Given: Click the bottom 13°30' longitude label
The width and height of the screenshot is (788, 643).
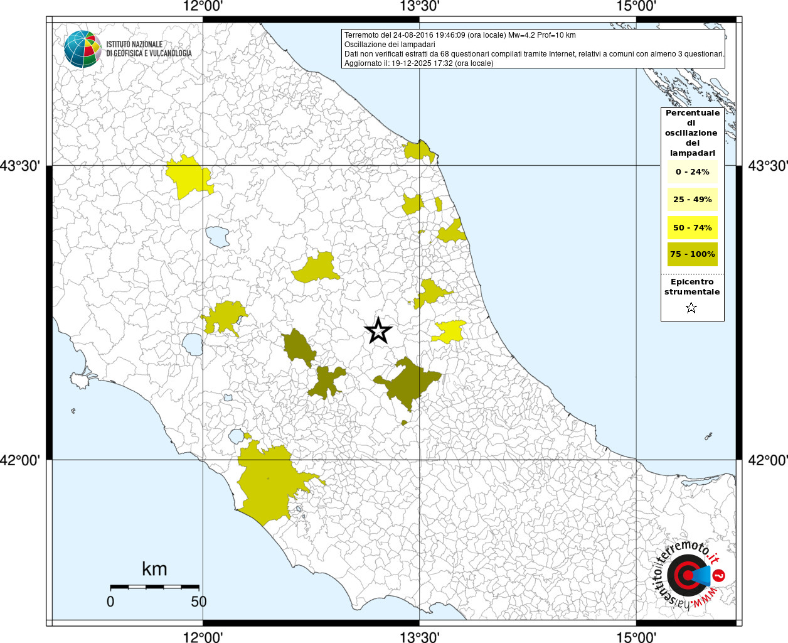Looking at the screenshot, I should click(x=419, y=637).
